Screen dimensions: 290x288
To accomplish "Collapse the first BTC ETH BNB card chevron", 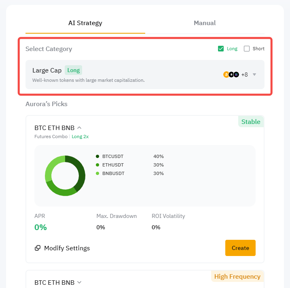I will (x=79, y=128).
